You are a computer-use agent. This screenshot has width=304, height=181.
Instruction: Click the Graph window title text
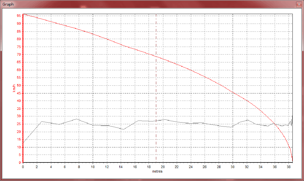[8, 4]
